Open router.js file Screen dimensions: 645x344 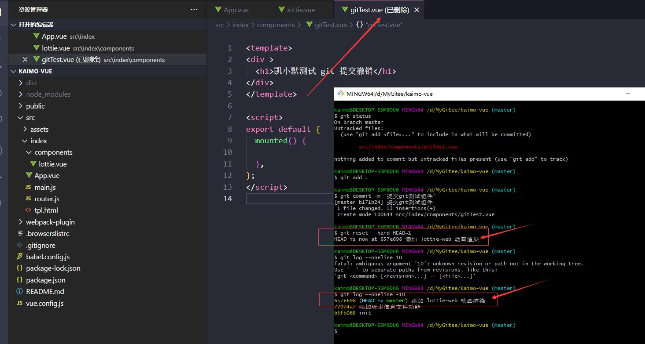107,199
